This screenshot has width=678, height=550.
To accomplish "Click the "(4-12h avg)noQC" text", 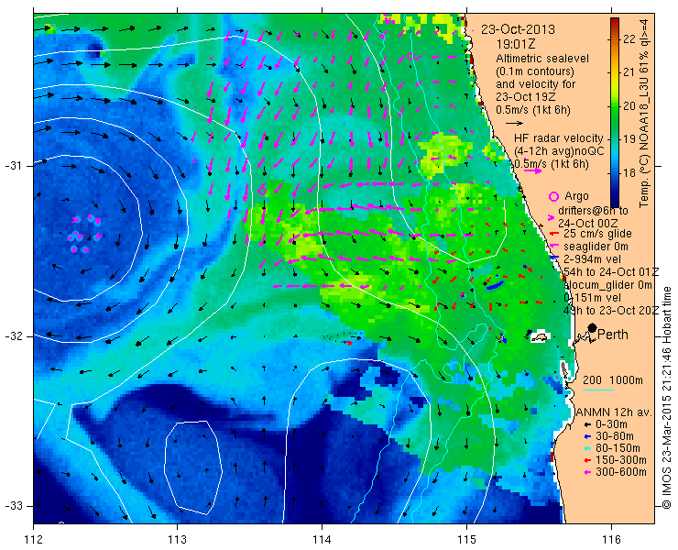I will coord(559,151).
